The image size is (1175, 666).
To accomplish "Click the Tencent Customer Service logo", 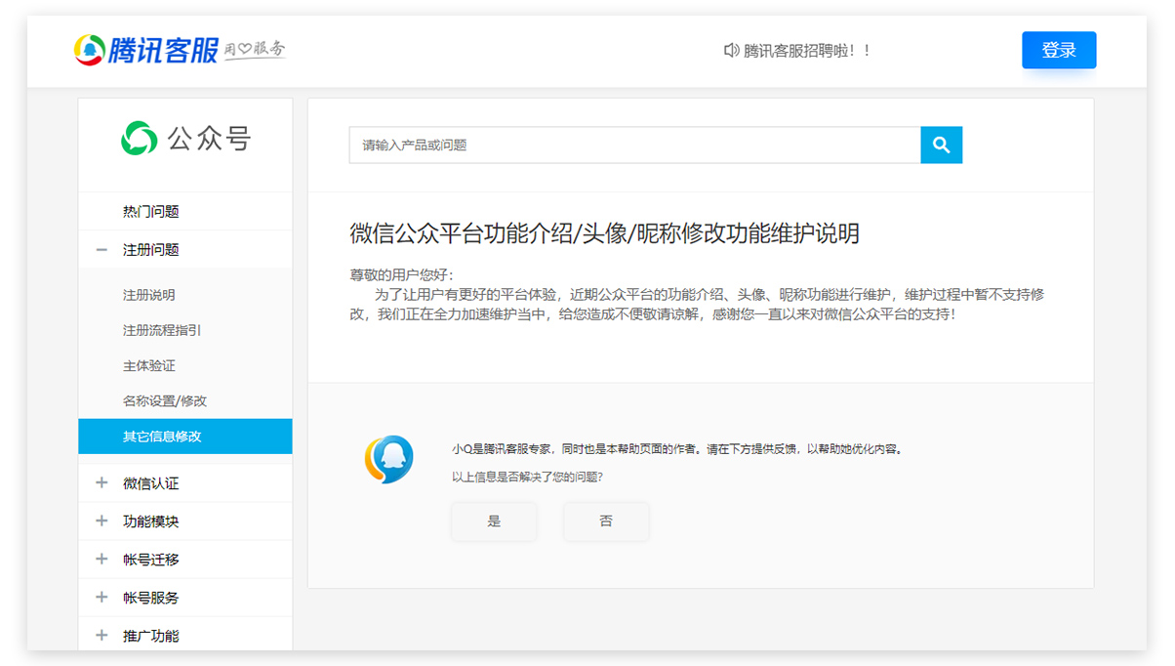I will tap(146, 50).
